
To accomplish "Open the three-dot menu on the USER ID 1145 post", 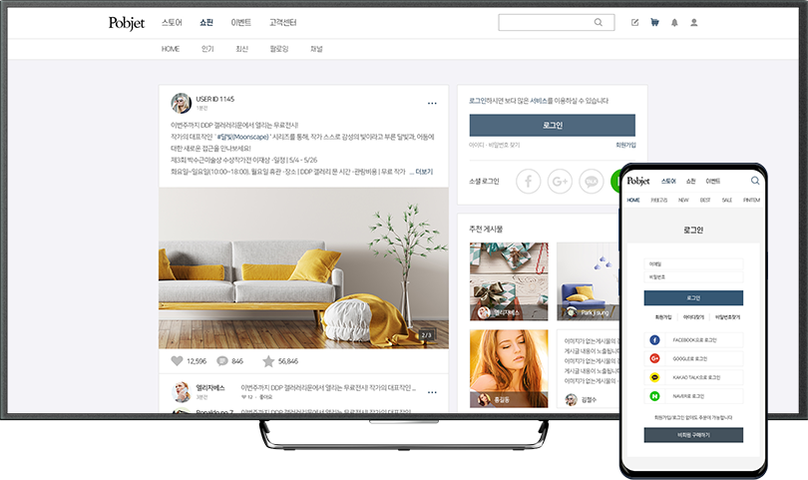I will coord(432,103).
